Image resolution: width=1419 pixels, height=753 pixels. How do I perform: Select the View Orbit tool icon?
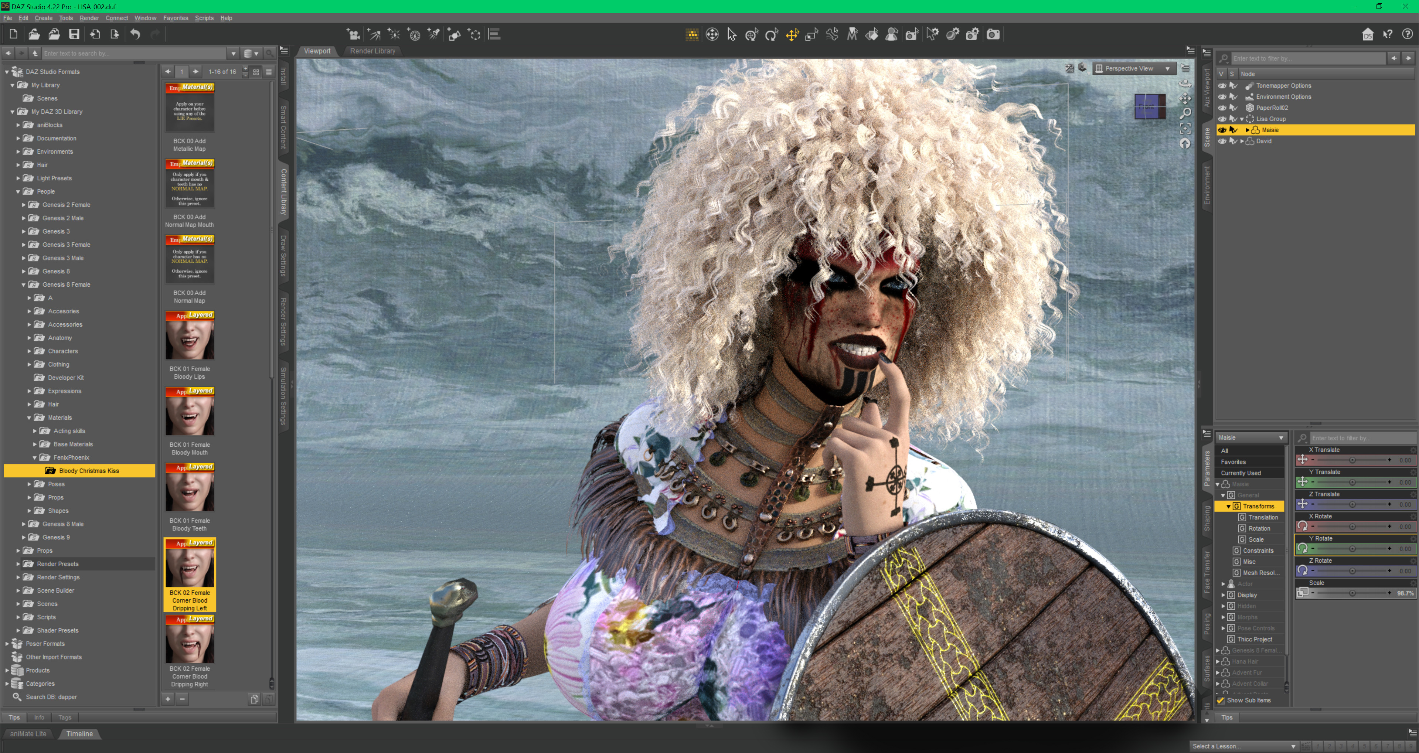1185,83
